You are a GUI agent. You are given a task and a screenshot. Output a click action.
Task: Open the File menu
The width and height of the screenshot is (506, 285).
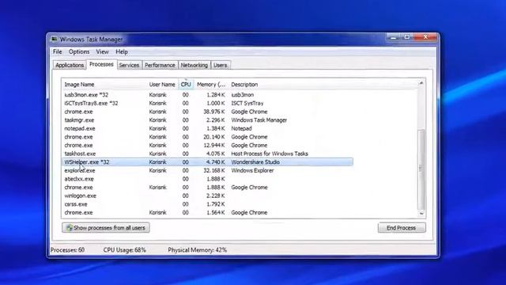pos(58,51)
